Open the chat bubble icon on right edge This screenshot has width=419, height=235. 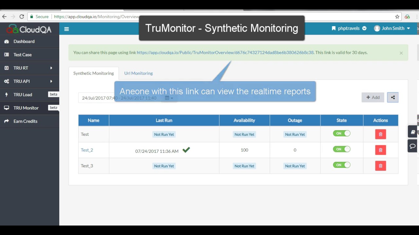coord(412,146)
